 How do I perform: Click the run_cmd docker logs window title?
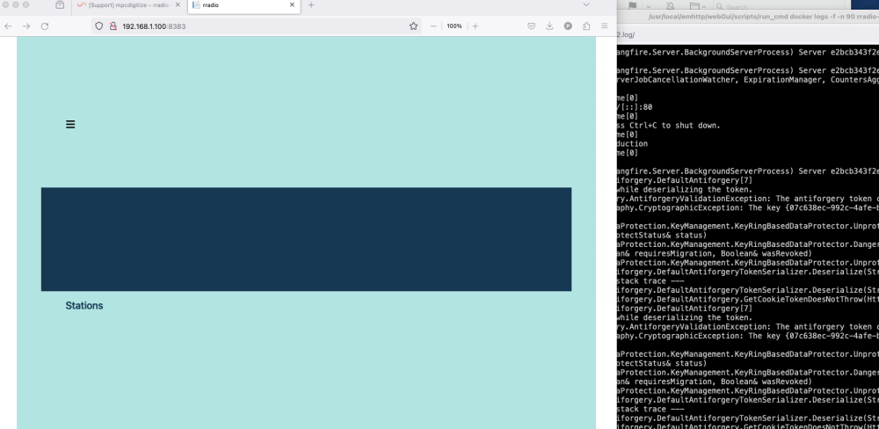click(x=764, y=17)
